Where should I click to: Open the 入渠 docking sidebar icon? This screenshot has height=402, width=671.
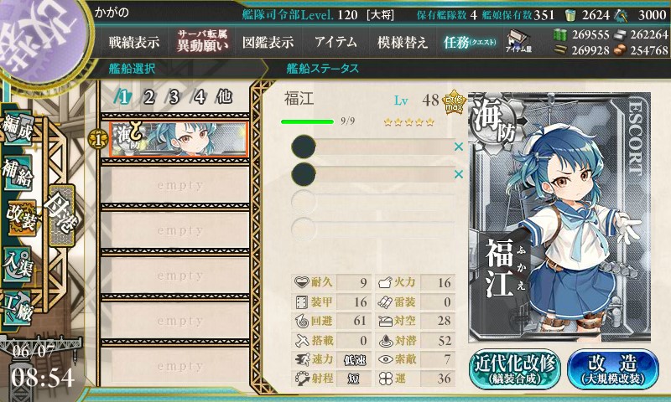[x=17, y=265]
